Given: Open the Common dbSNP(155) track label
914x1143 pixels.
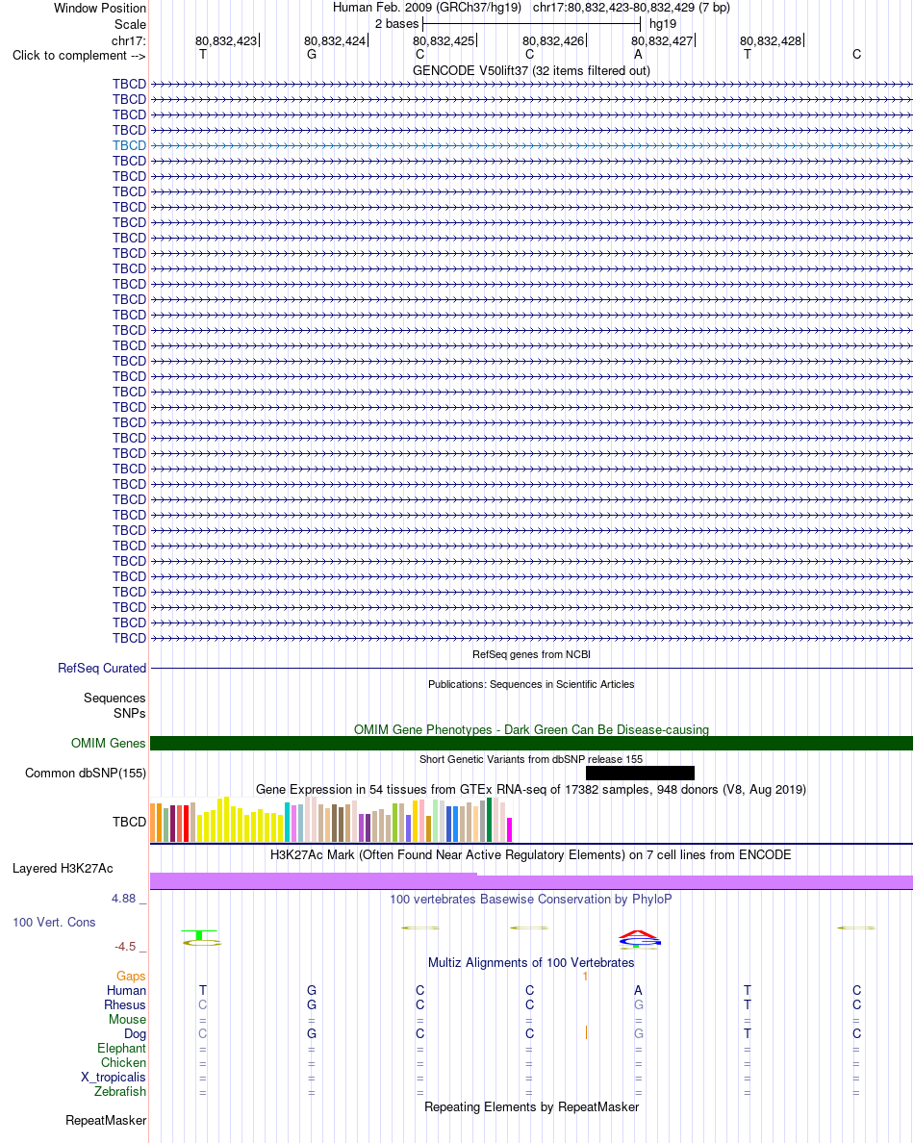Looking at the screenshot, I should click(x=86, y=774).
